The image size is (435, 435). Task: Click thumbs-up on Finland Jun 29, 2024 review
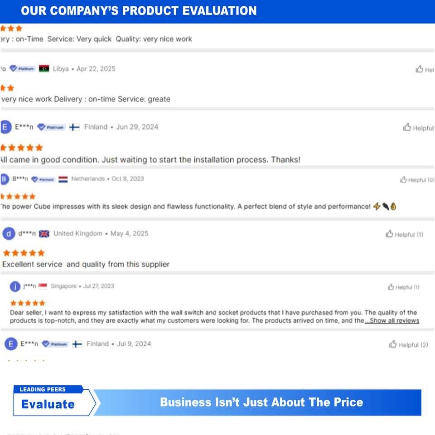click(407, 128)
